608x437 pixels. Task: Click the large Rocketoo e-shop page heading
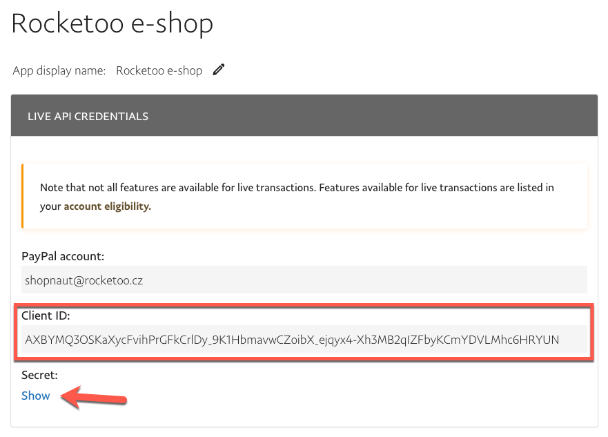(112, 23)
